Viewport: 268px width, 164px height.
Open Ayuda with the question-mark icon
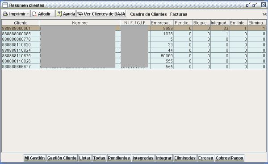pyautogui.click(x=59, y=14)
